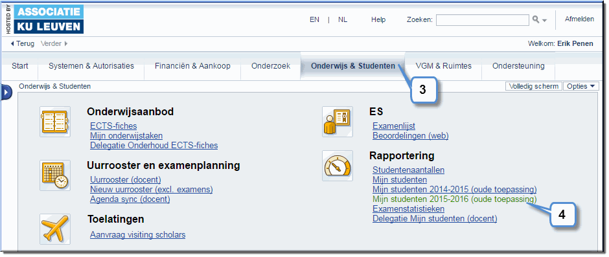Click the Onderwijsaanbod heading
The width and height of the screenshot is (609, 257).
pyautogui.click(x=130, y=112)
